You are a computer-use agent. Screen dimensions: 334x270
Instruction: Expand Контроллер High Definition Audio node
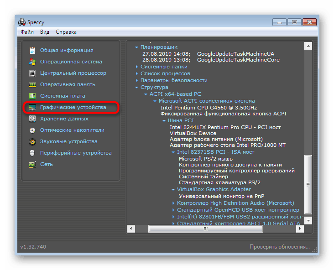173,203
